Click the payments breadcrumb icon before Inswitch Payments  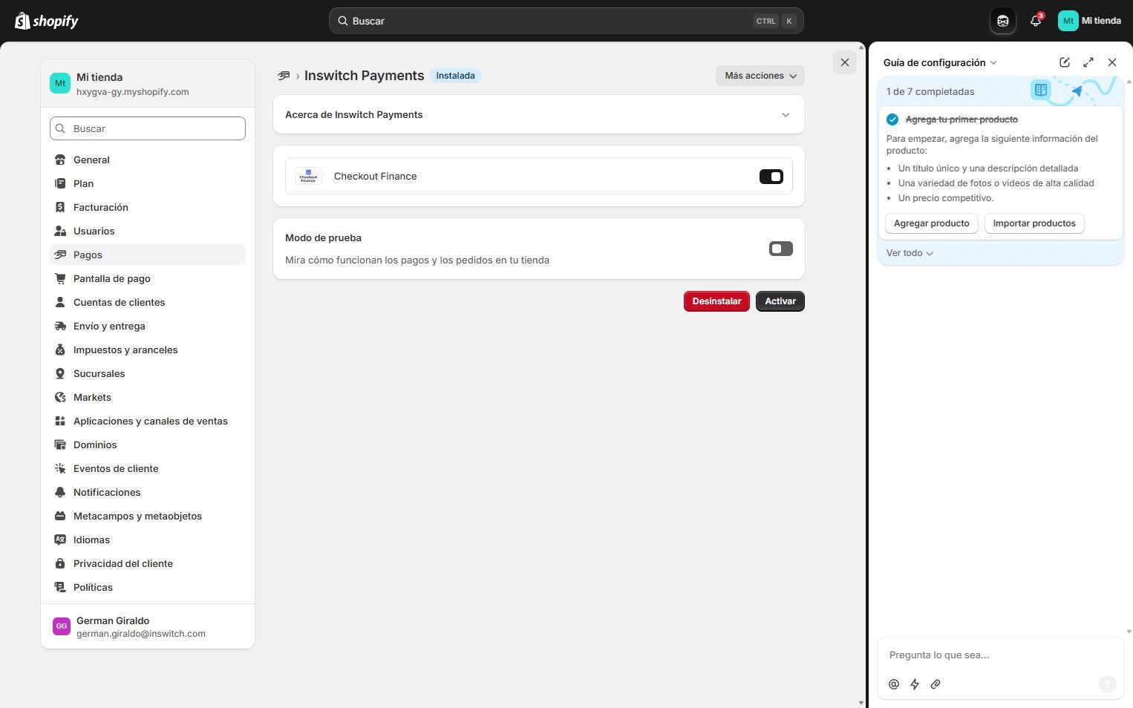tap(283, 76)
